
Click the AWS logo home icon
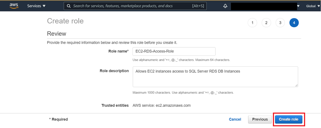pyautogui.click(x=14, y=6)
